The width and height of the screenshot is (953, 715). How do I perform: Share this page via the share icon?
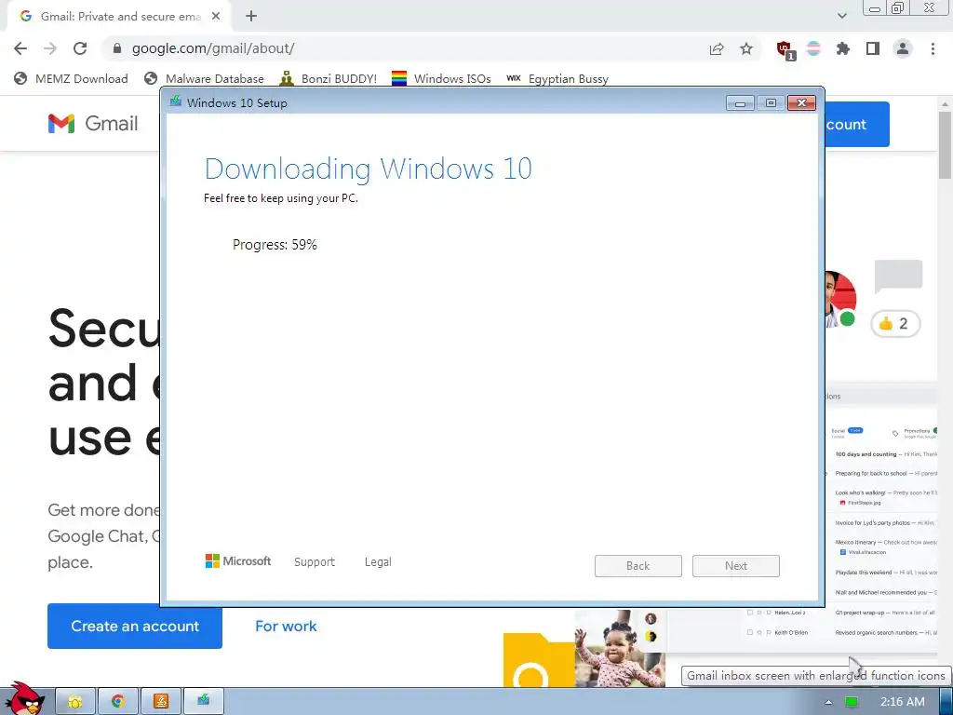coord(717,48)
